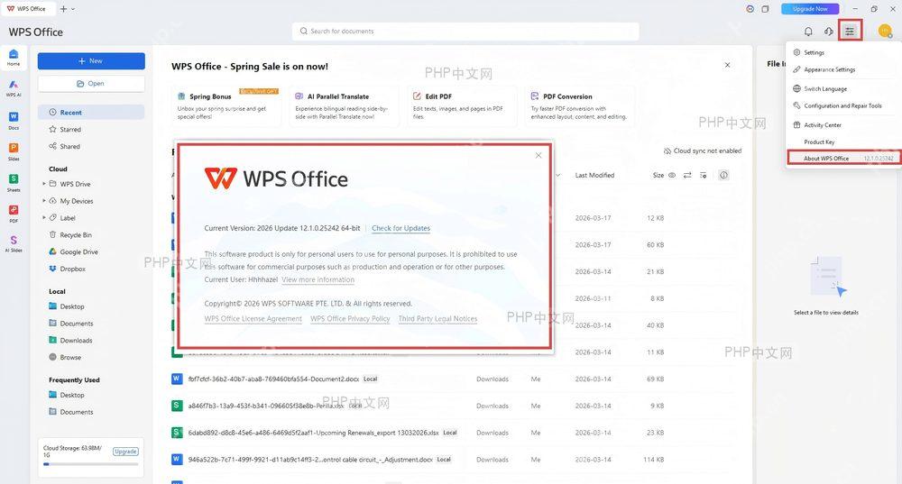Open Documents under Local
The image size is (902, 484).
coord(70,323)
